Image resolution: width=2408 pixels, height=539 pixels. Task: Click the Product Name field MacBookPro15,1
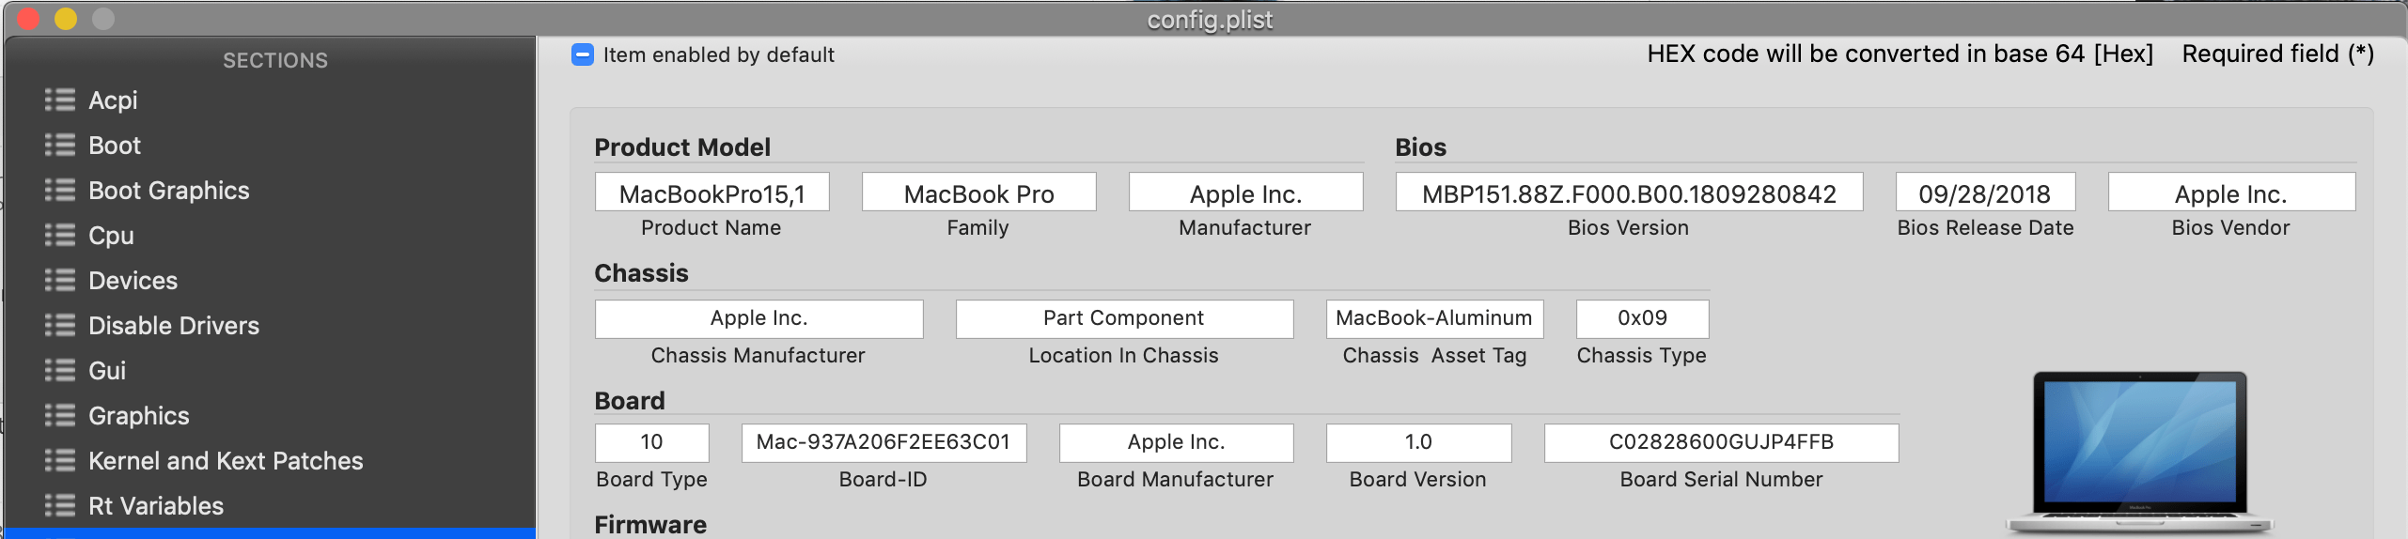coord(711,193)
